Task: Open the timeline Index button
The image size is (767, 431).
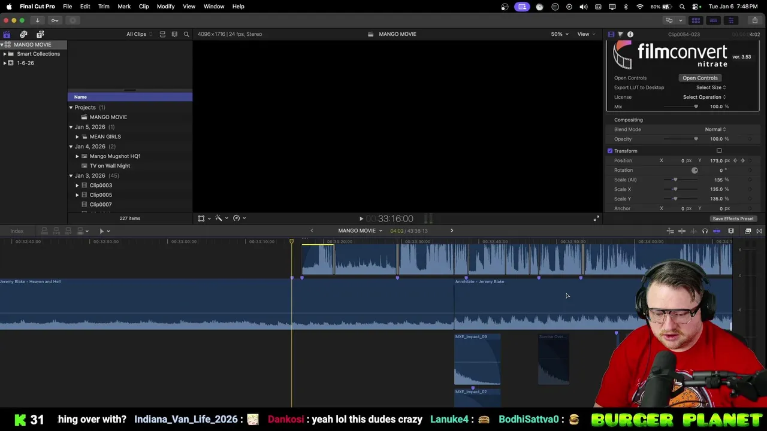Action: (17, 231)
